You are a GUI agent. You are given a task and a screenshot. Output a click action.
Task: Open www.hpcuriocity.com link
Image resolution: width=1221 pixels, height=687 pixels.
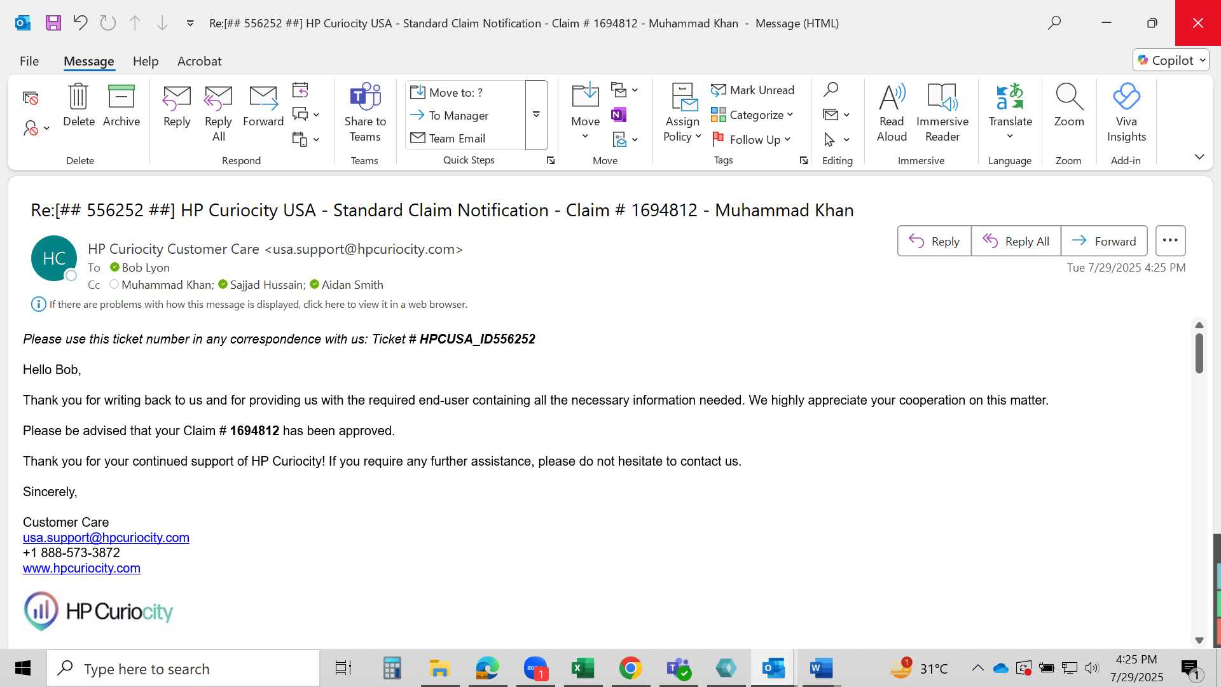81,568
